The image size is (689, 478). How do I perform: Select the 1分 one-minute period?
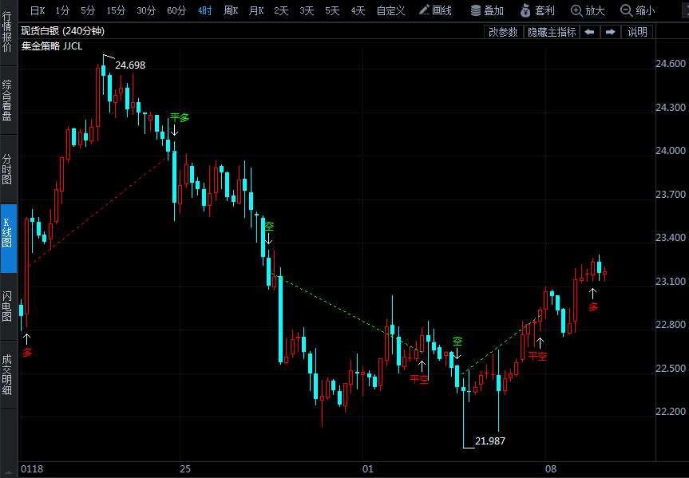pyautogui.click(x=62, y=10)
